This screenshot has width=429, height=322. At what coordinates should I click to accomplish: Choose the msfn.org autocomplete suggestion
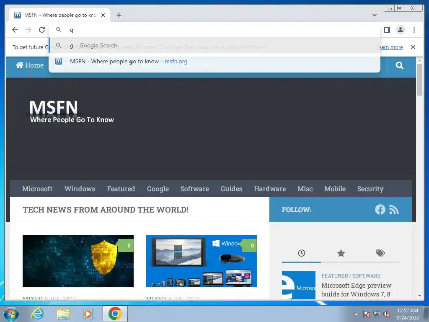click(214, 61)
